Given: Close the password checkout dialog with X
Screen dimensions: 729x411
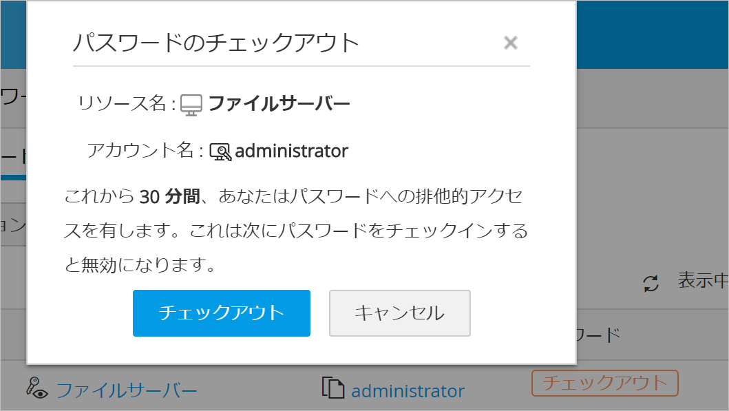Looking at the screenshot, I should [510, 43].
